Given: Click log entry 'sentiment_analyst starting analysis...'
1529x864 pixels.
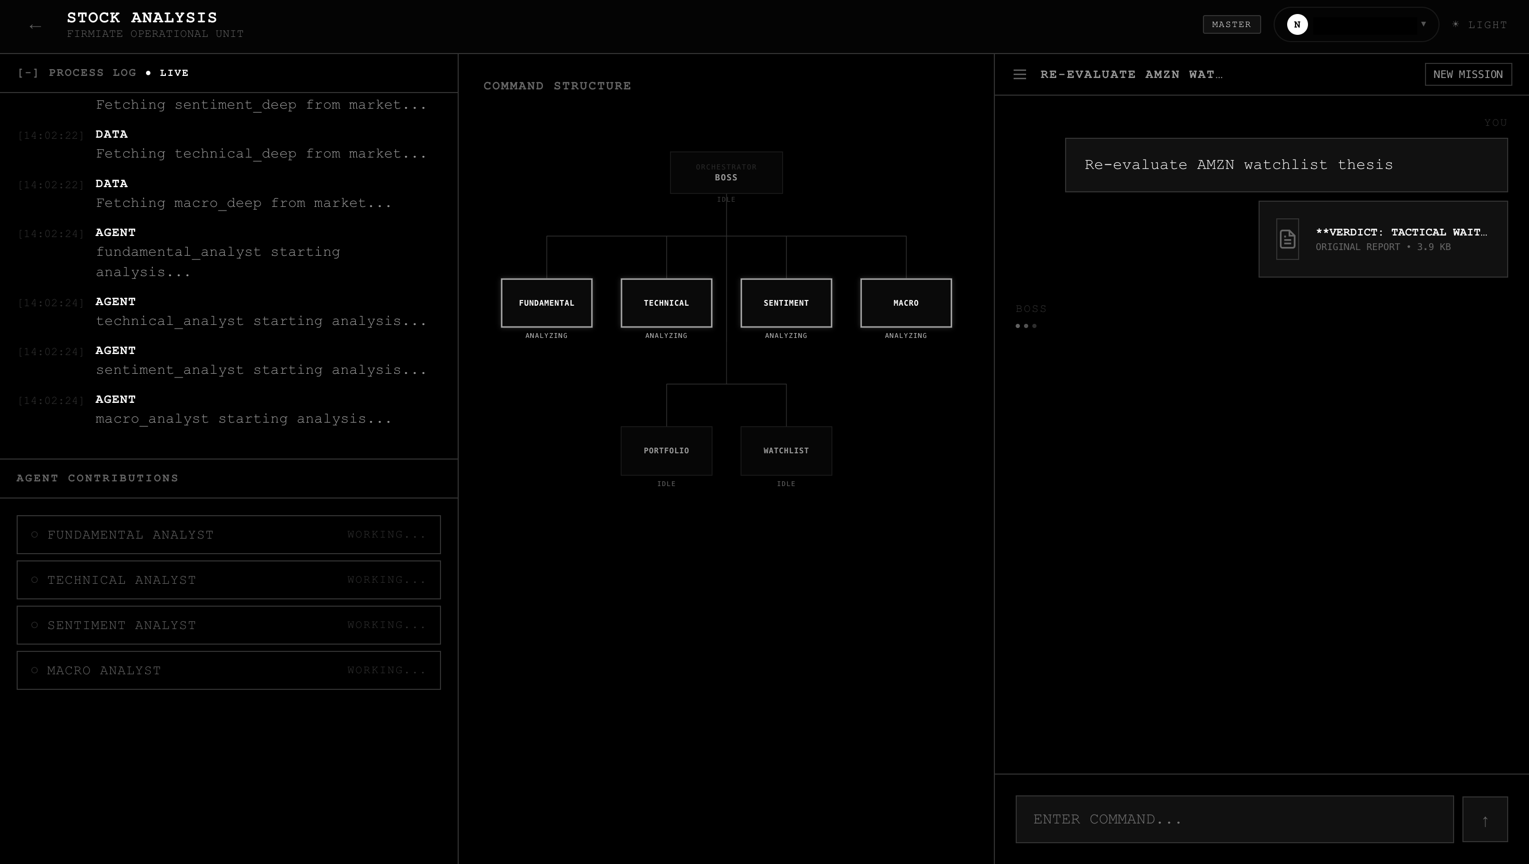Looking at the screenshot, I should pos(261,370).
